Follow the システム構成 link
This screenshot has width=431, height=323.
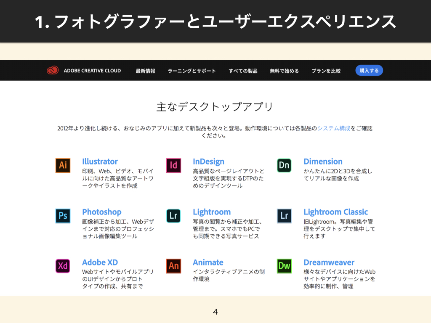click(334, 128)
